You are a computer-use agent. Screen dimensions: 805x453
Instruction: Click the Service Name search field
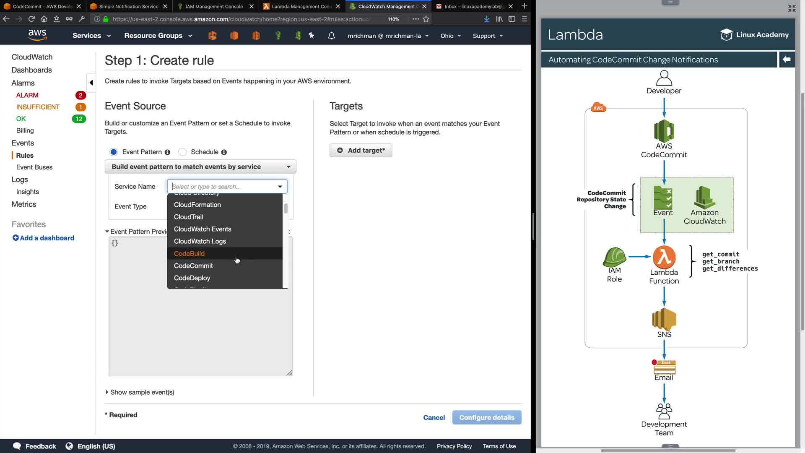point(222,186)
